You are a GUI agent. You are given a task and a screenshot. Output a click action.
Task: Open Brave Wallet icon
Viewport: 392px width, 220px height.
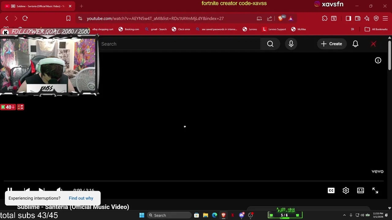357,18
